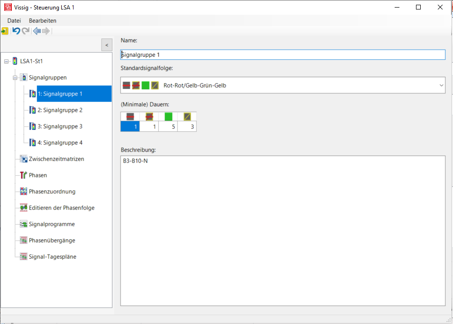The height and width of the screenshot is (324, 453).
Task: Click the Signalgruppen folder icon
Action: click(x=24, y=77)
